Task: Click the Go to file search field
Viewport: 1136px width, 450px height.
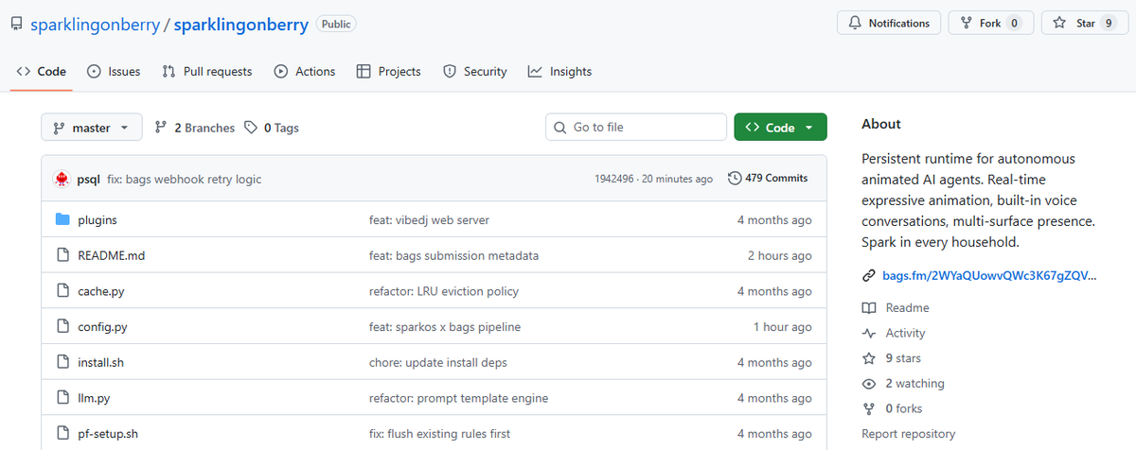Action: click(636, 128)
